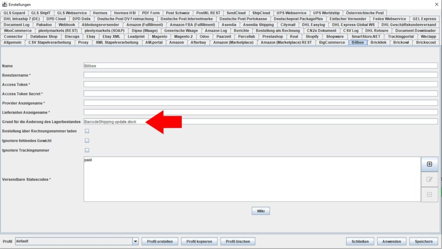Edit the selected status code entry
Viewport: 442px width, 249px height.
point(429,180)
